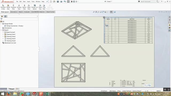Click the Break View tool
Screen dimensions: 171x96
click(40, 7)
